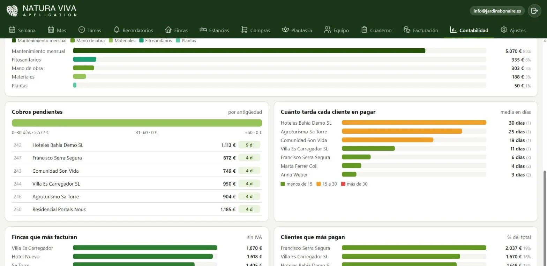The image size is (547, 266).
Task: Click the 'más de 30' legend swatch
Action: 343,184
